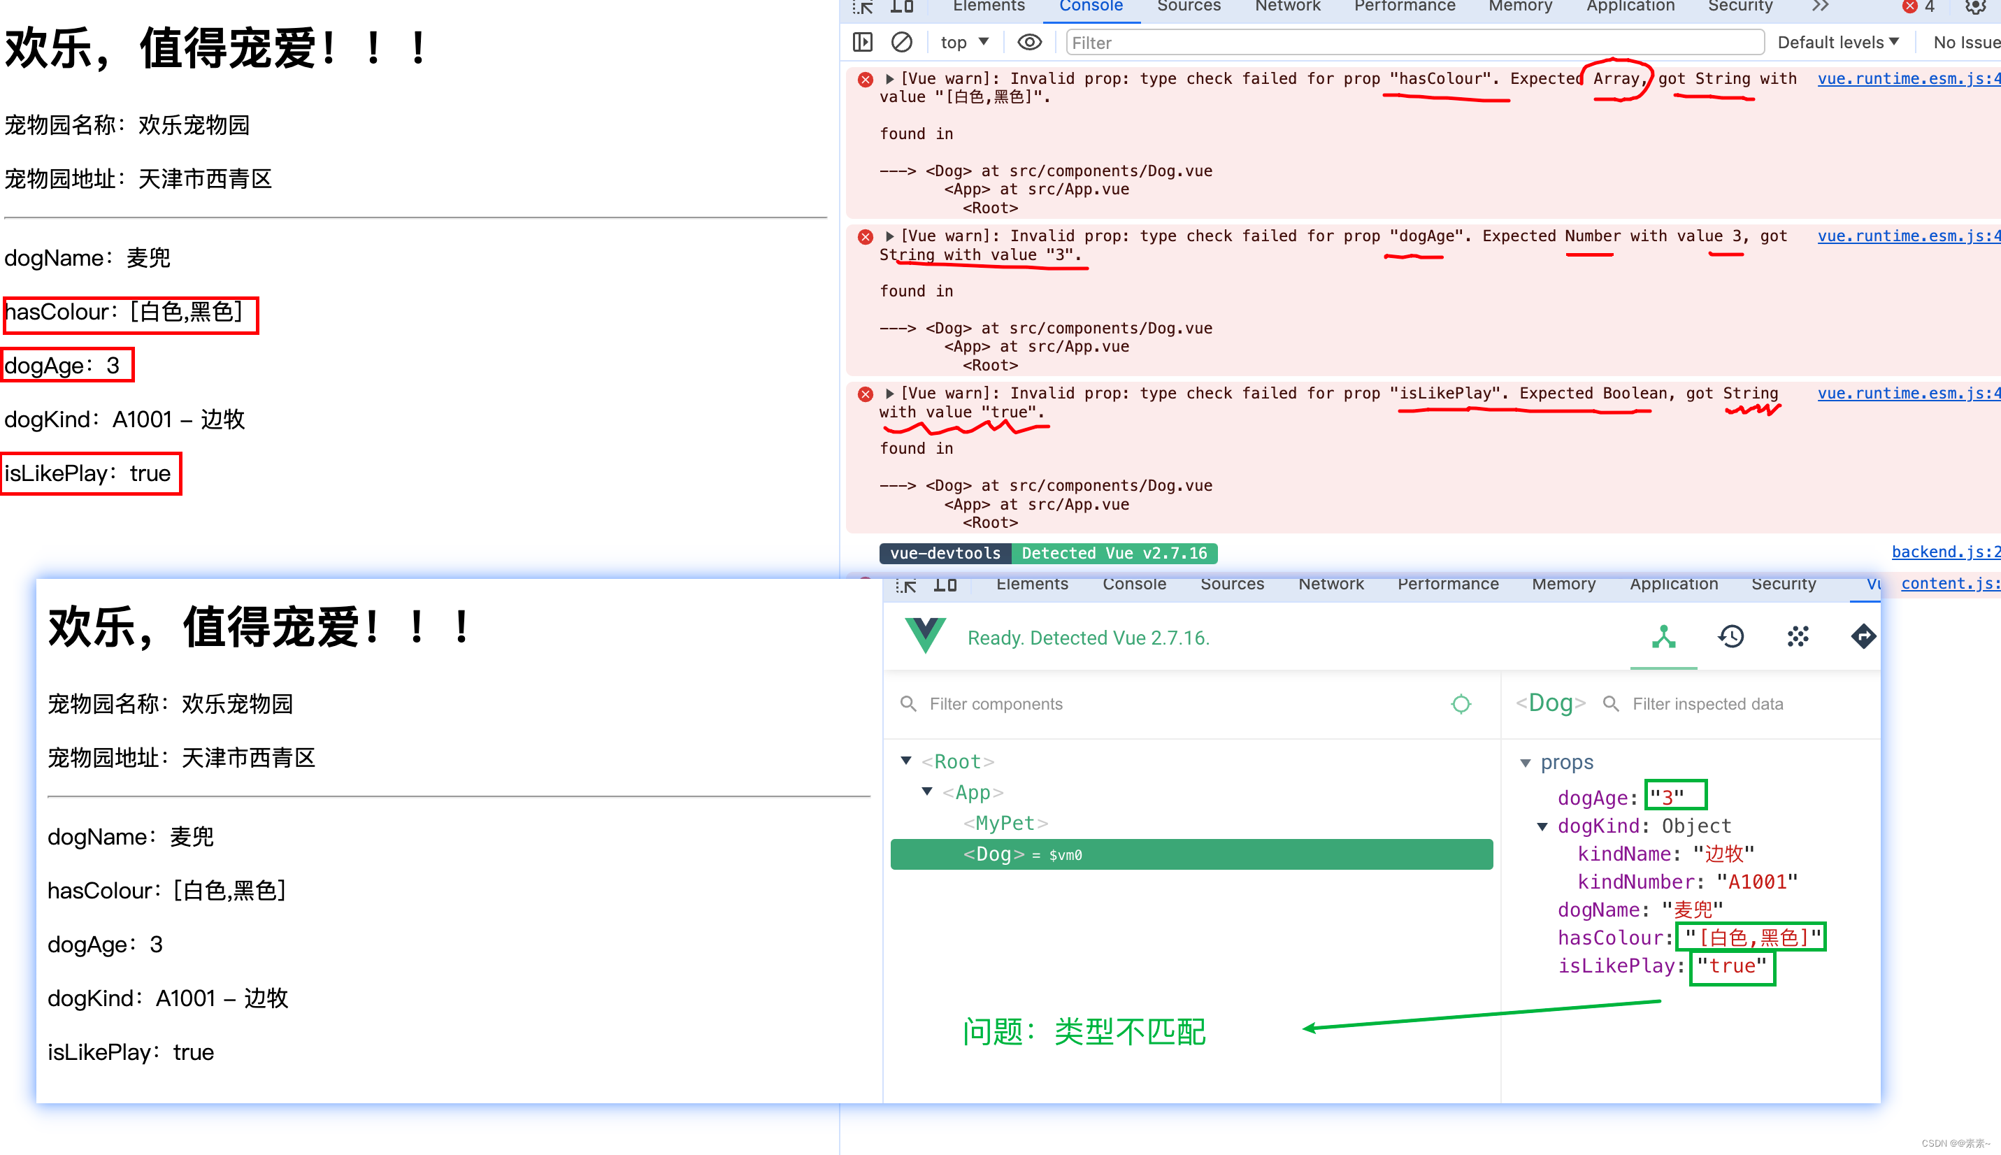Screen dimensions: 2001x1155
Task: Open the Default levels dropdown
Action: [1837, 42]
